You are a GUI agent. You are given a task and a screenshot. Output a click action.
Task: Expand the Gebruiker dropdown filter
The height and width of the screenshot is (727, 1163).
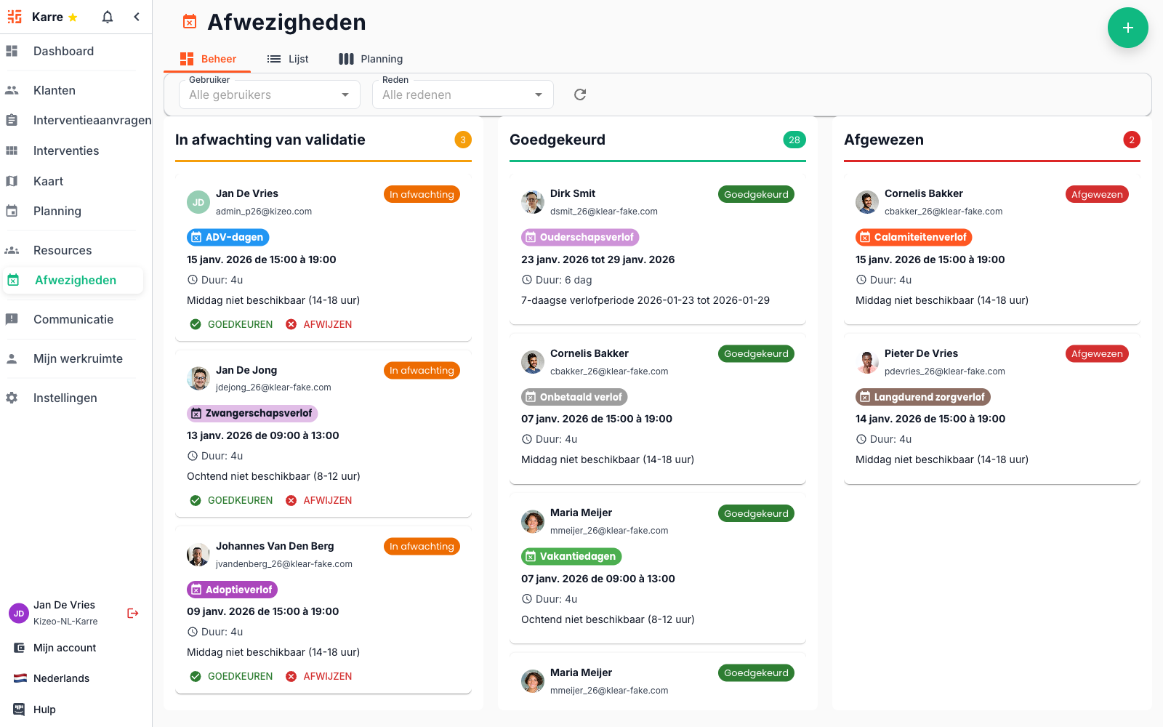pyautogui.click(x=269, y=95)
